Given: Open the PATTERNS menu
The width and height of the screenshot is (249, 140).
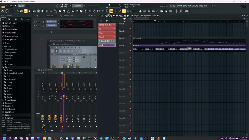Looking at the screenshot, I should tap(184, 6).
